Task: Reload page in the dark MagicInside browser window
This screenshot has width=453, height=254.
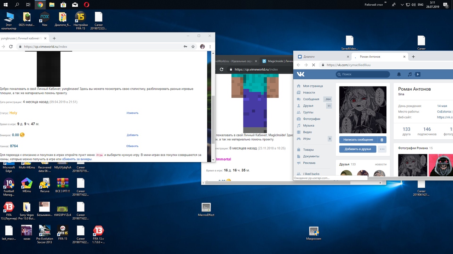Action: tap(222, 69)
